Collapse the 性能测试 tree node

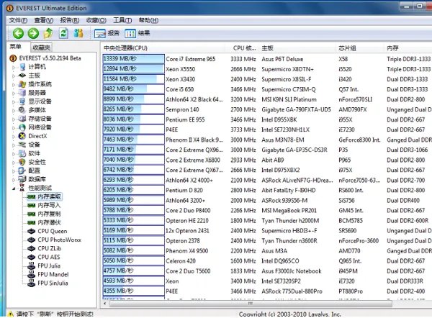[x=14, y=187]
